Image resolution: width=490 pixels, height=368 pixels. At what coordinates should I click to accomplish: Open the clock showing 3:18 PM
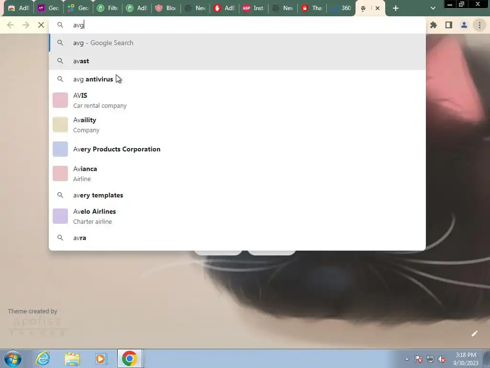tap(466, 359)
